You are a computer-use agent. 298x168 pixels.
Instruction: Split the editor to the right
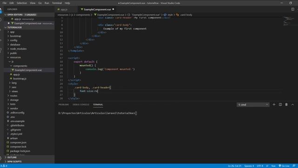coord(293,9)
